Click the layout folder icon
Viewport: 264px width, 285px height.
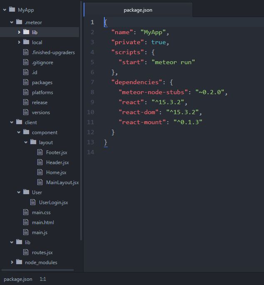pos(33,142)
